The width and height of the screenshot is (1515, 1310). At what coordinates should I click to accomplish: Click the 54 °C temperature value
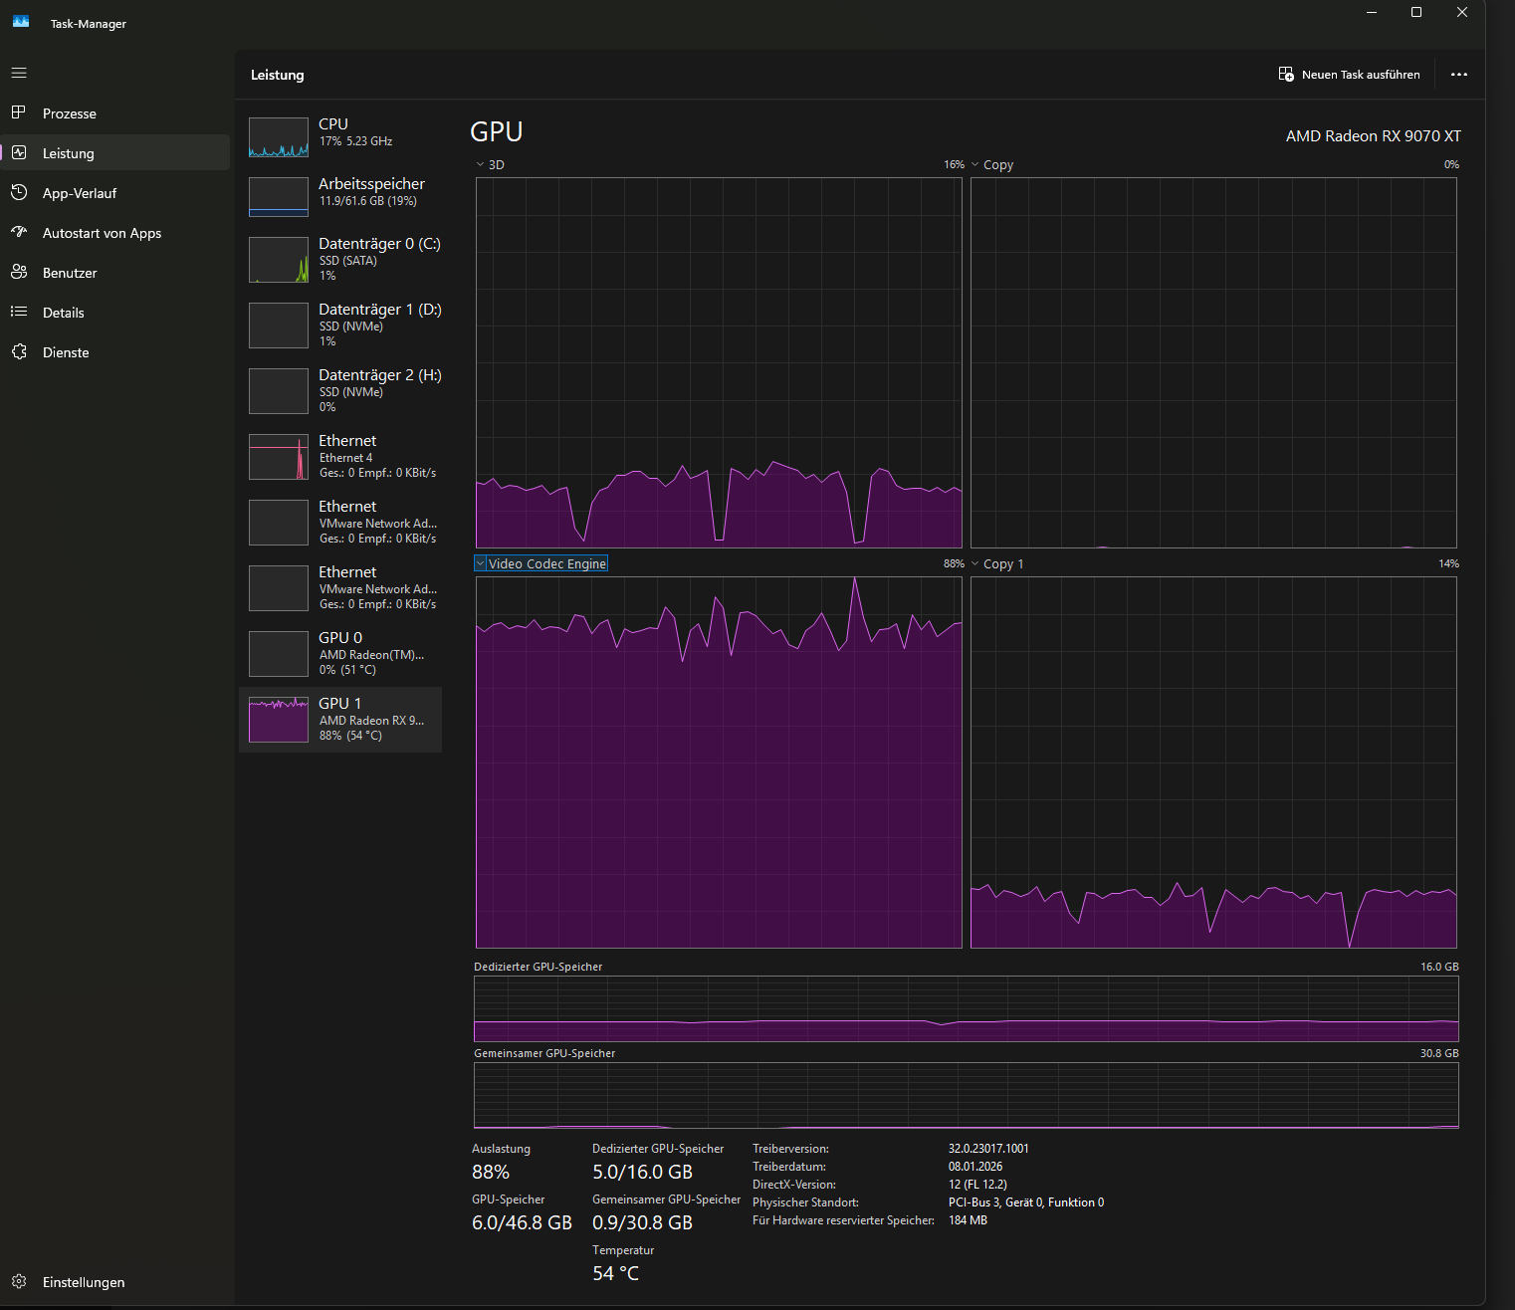click(x=615, y=1273)
